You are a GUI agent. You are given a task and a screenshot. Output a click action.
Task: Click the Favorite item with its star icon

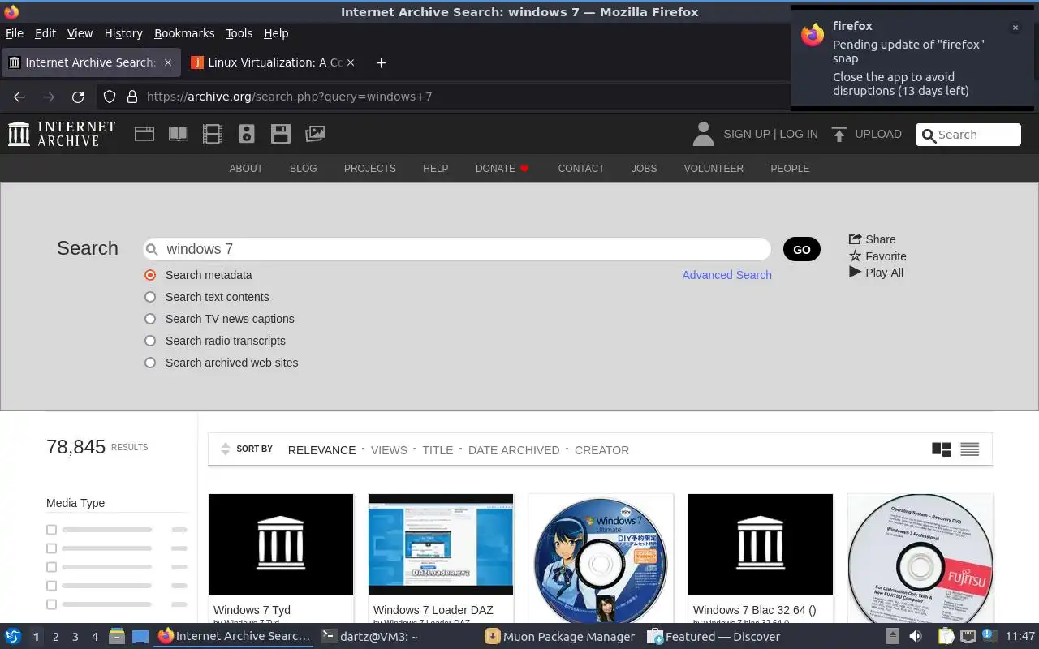(877, 256)
